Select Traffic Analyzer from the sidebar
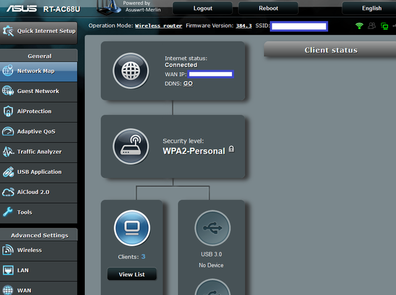The width and height of the screenshot is (396, 295). coord(38,152)
